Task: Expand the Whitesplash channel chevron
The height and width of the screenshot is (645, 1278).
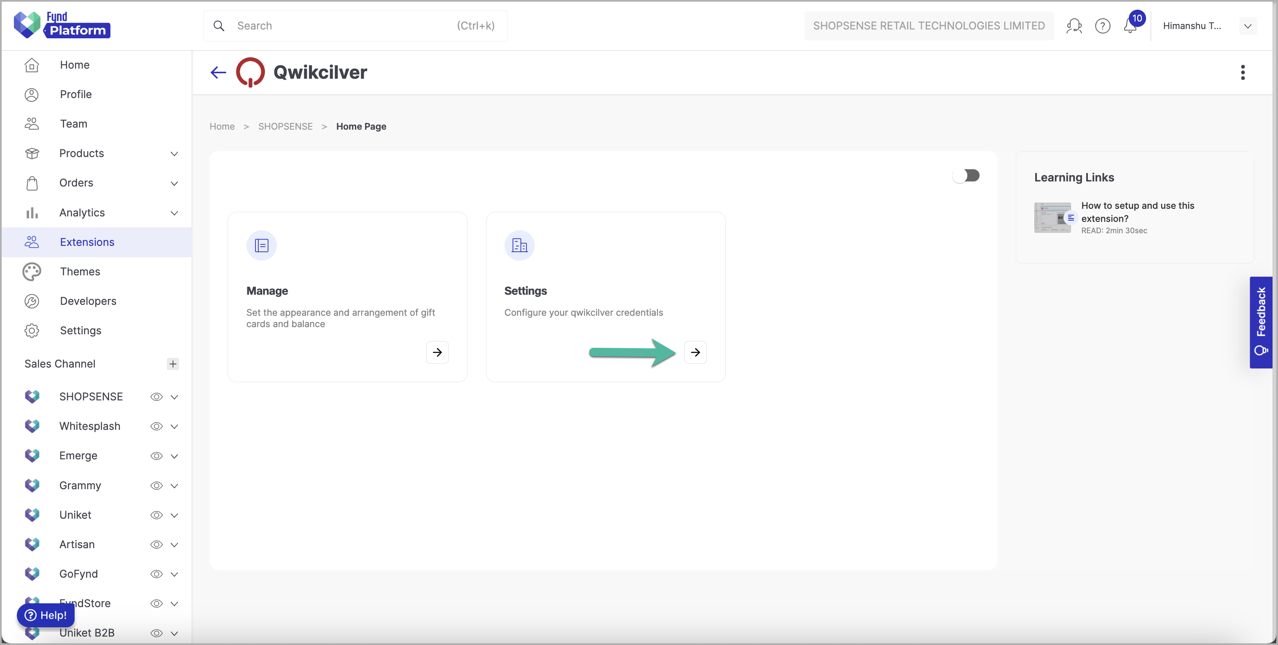Action: pos(174,426)
